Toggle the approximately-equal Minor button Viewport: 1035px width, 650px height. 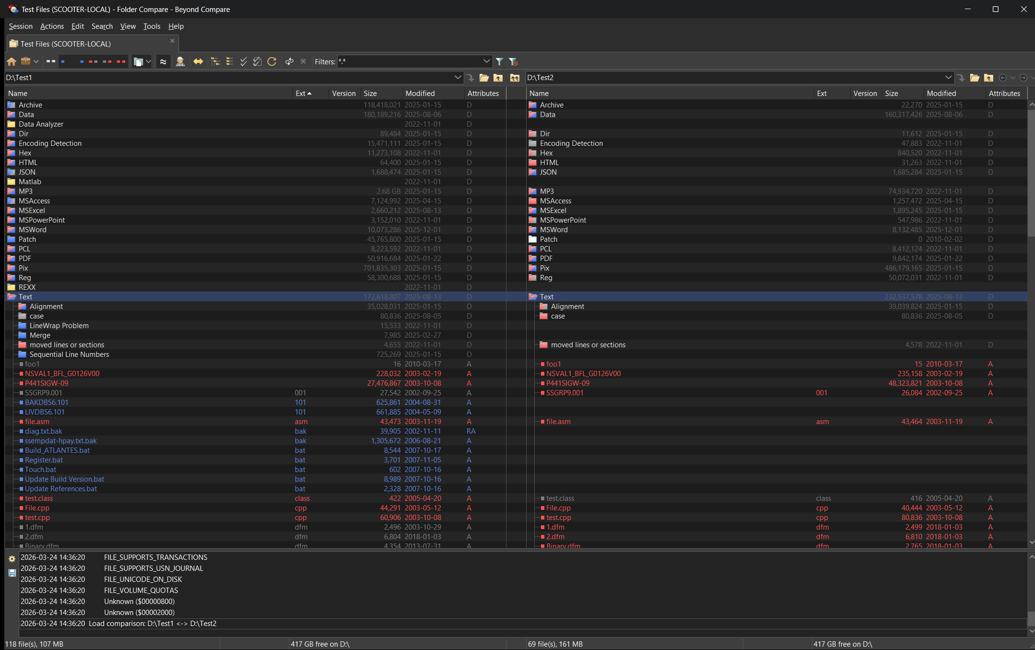(163, 61)
